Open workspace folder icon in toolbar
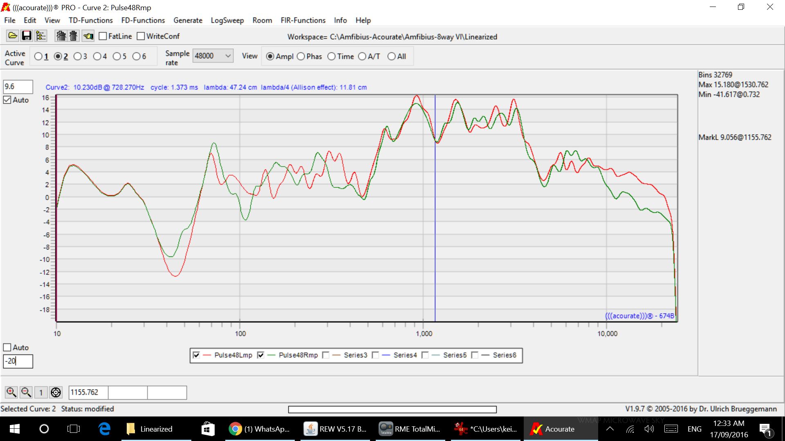785x441 pixels. [x=13, y=36]
